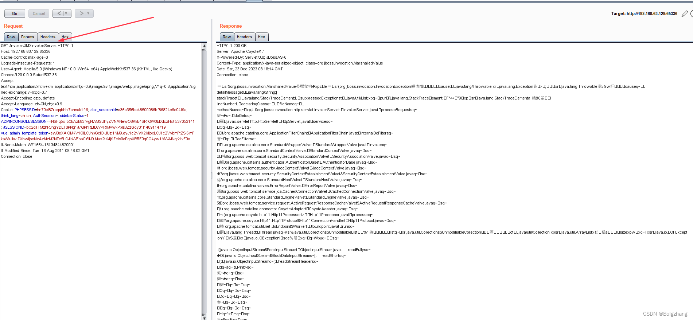Open the request Headers tab
693x320 pixels.
[x=48, y=37]
